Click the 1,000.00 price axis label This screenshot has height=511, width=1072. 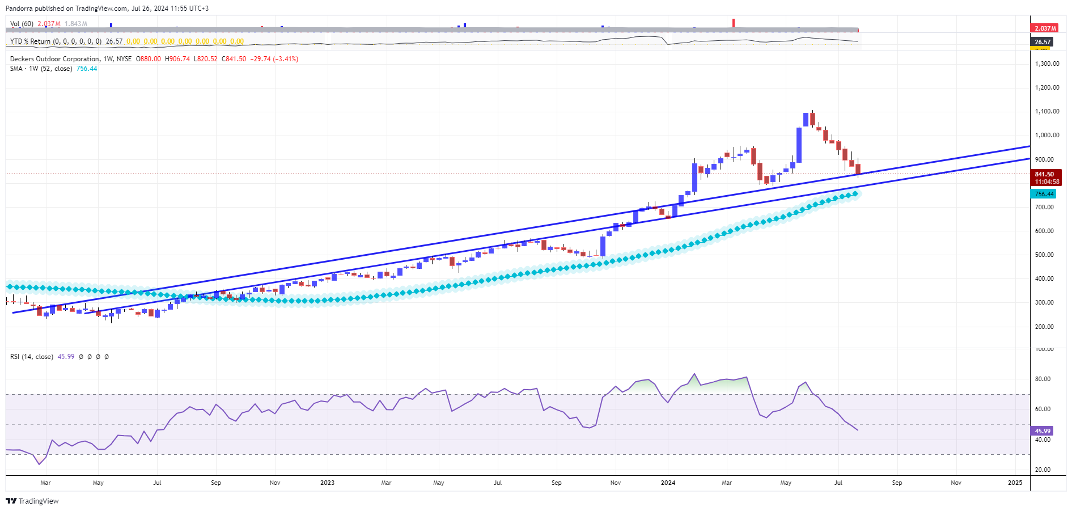tap(1047, 135)
